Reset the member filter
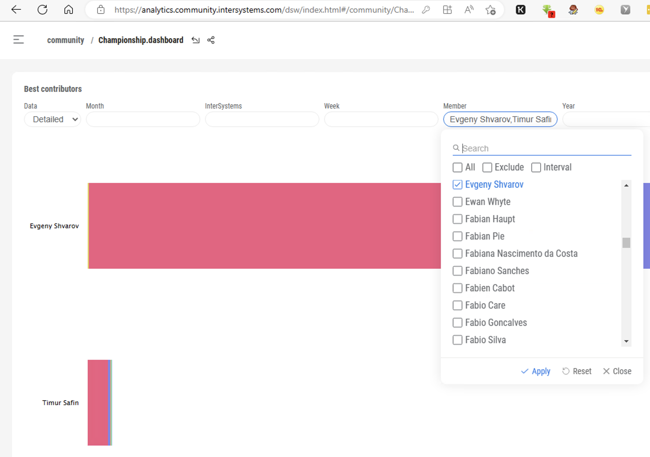Image resolution: width=650 pixels, height=457 pixels. tap(577, 371)
